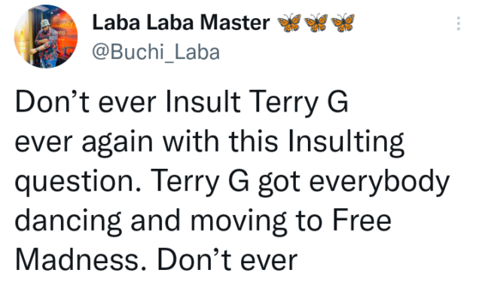Click the Laba Laba Master profile picture
The width and height of the screenshot is (482, 288).
(x=46, y=36)
